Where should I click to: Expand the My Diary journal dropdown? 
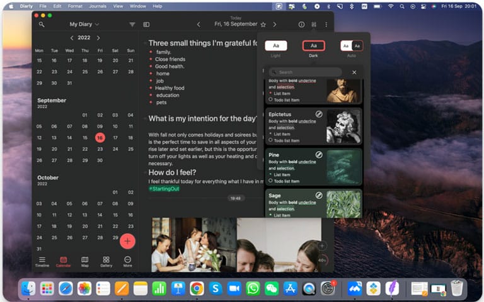pyautogui.click(x=84, y=25)
